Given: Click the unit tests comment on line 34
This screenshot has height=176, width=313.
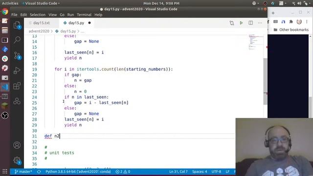Looking at the screenshot, I should click(x=59, y=153).
